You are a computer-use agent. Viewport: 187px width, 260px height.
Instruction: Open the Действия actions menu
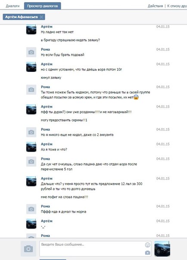155,6
